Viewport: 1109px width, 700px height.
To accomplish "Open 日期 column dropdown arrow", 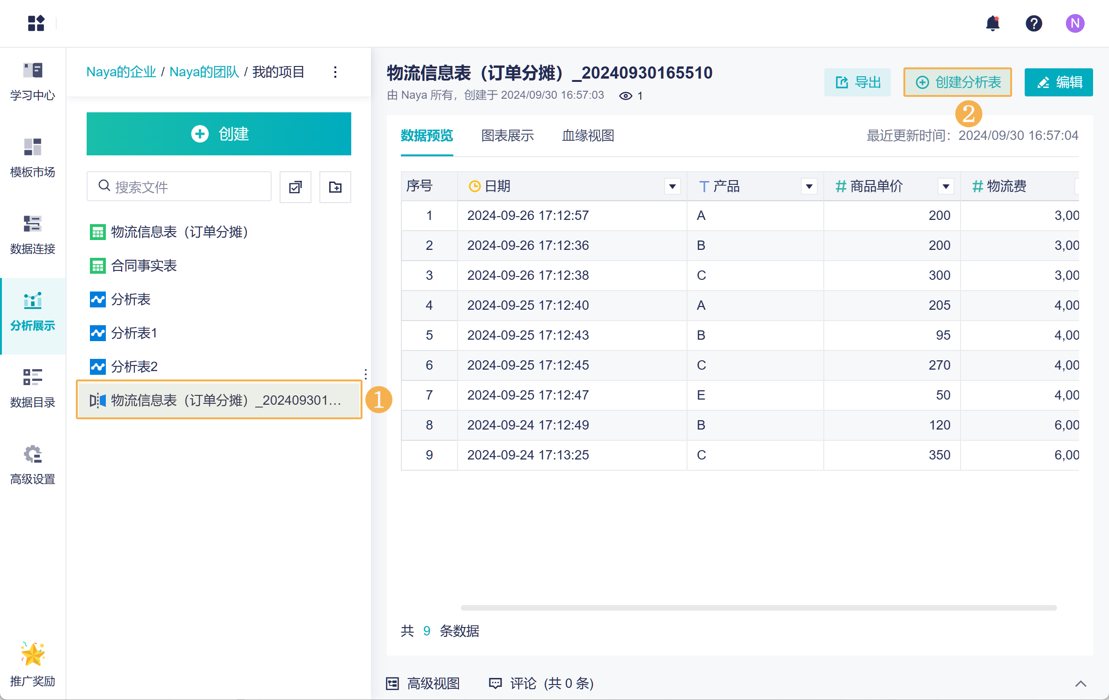I will (x=673, y=186).
